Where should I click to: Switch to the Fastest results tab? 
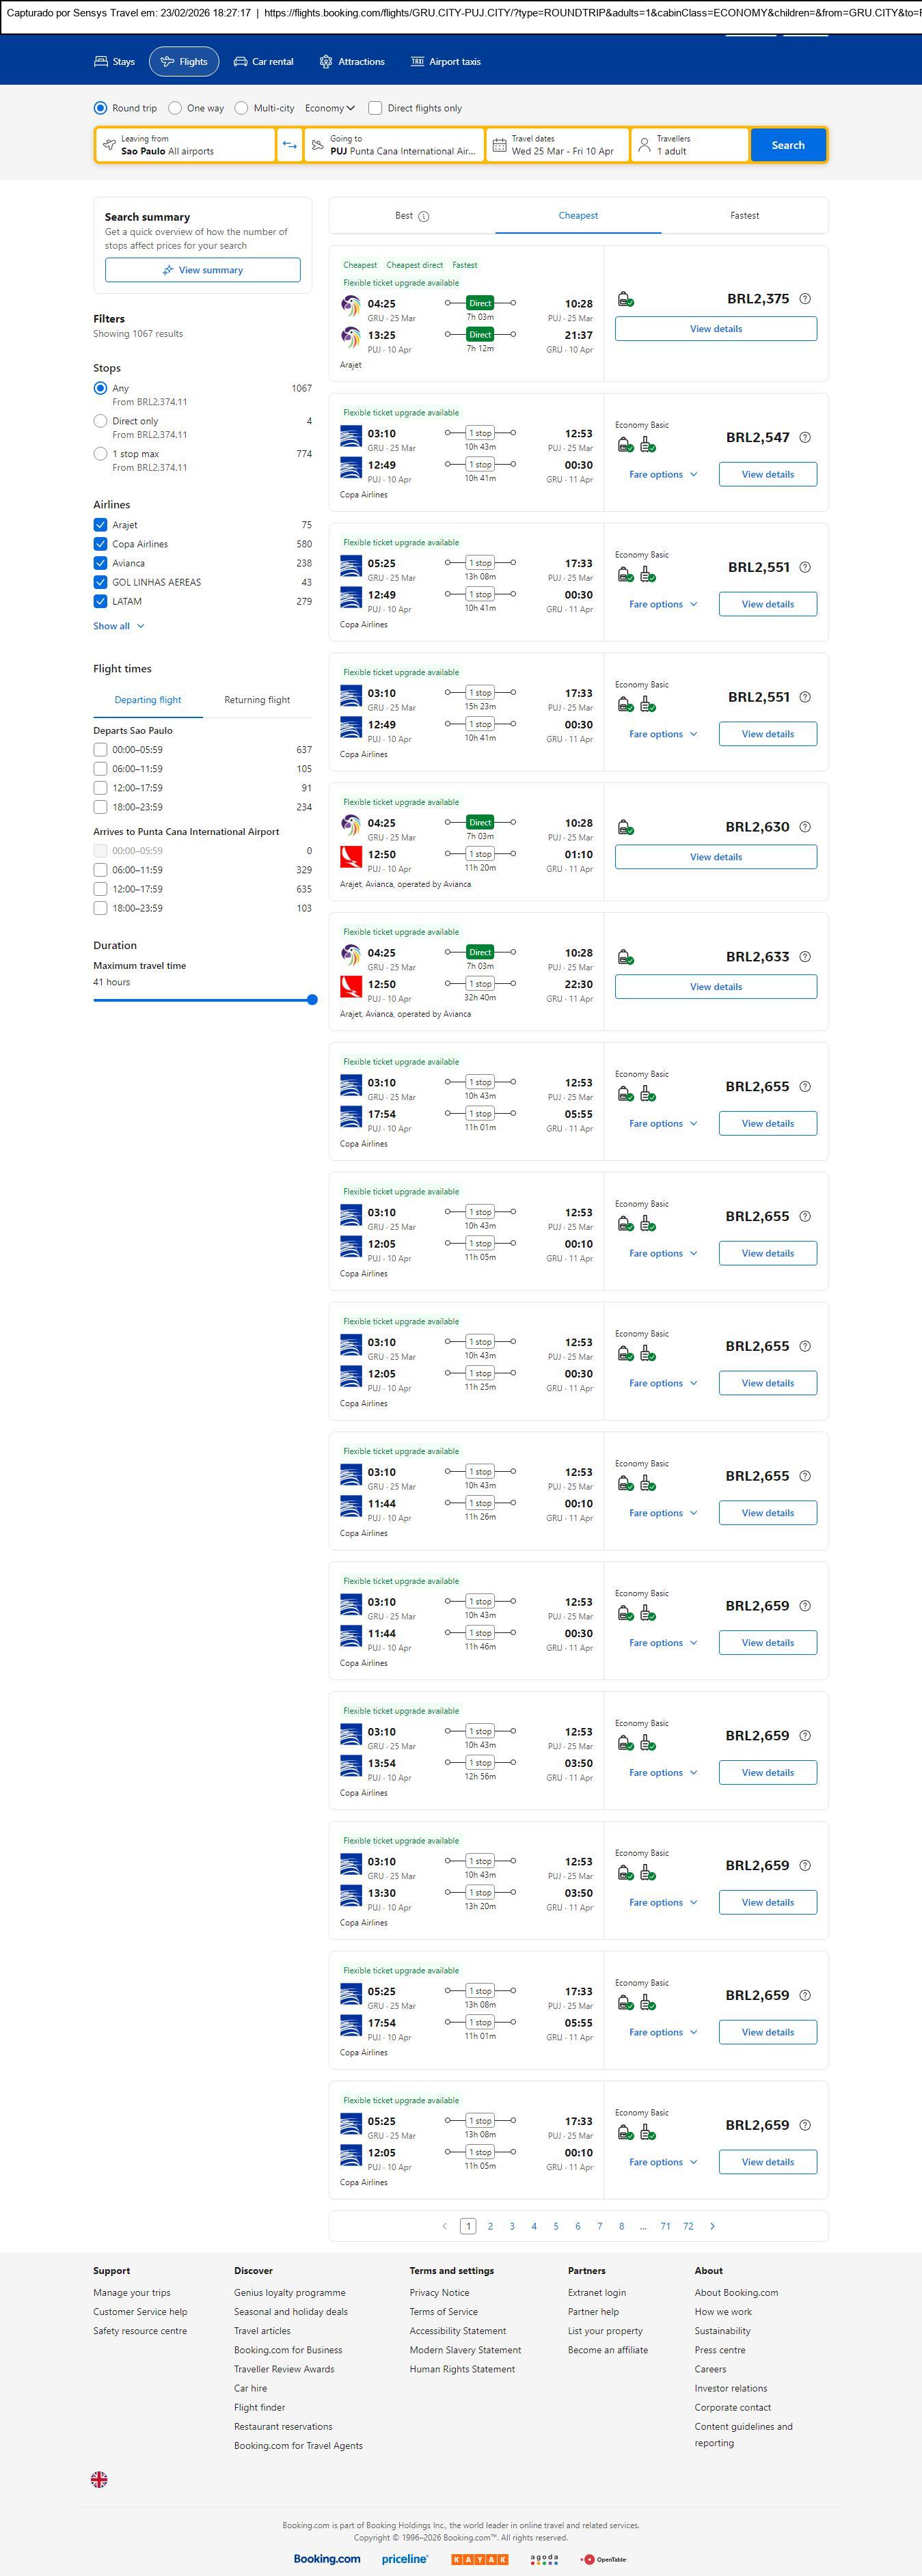(x=744, y=216)
